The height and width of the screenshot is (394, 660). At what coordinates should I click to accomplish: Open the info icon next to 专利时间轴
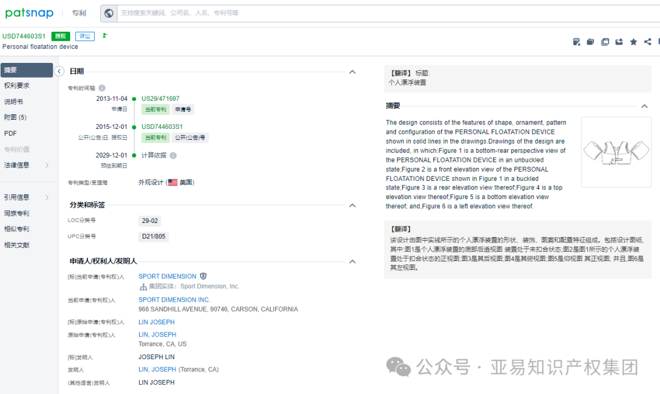pyautogui.click(x=101, y=88)
